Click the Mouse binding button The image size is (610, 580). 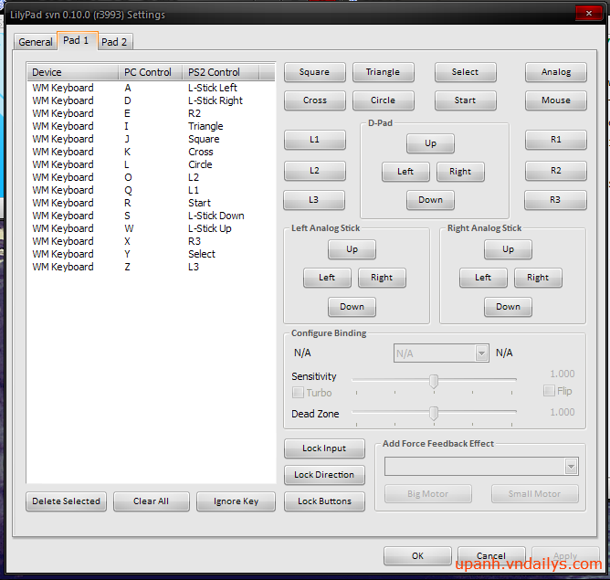pos(556,100)
